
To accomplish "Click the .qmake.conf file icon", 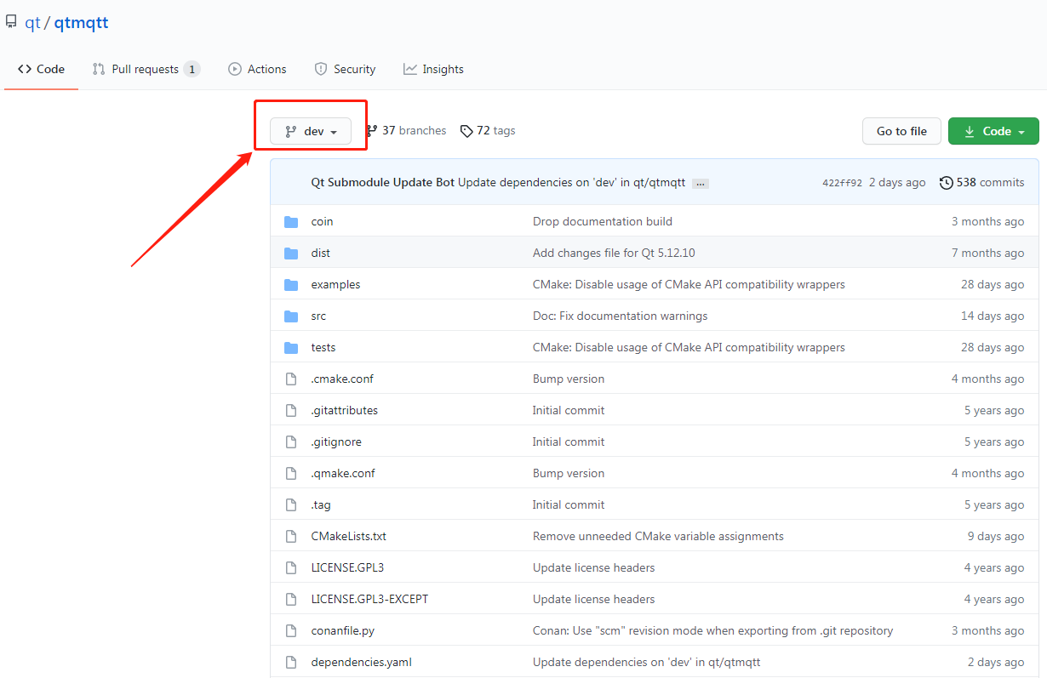I will pos(291,474).
